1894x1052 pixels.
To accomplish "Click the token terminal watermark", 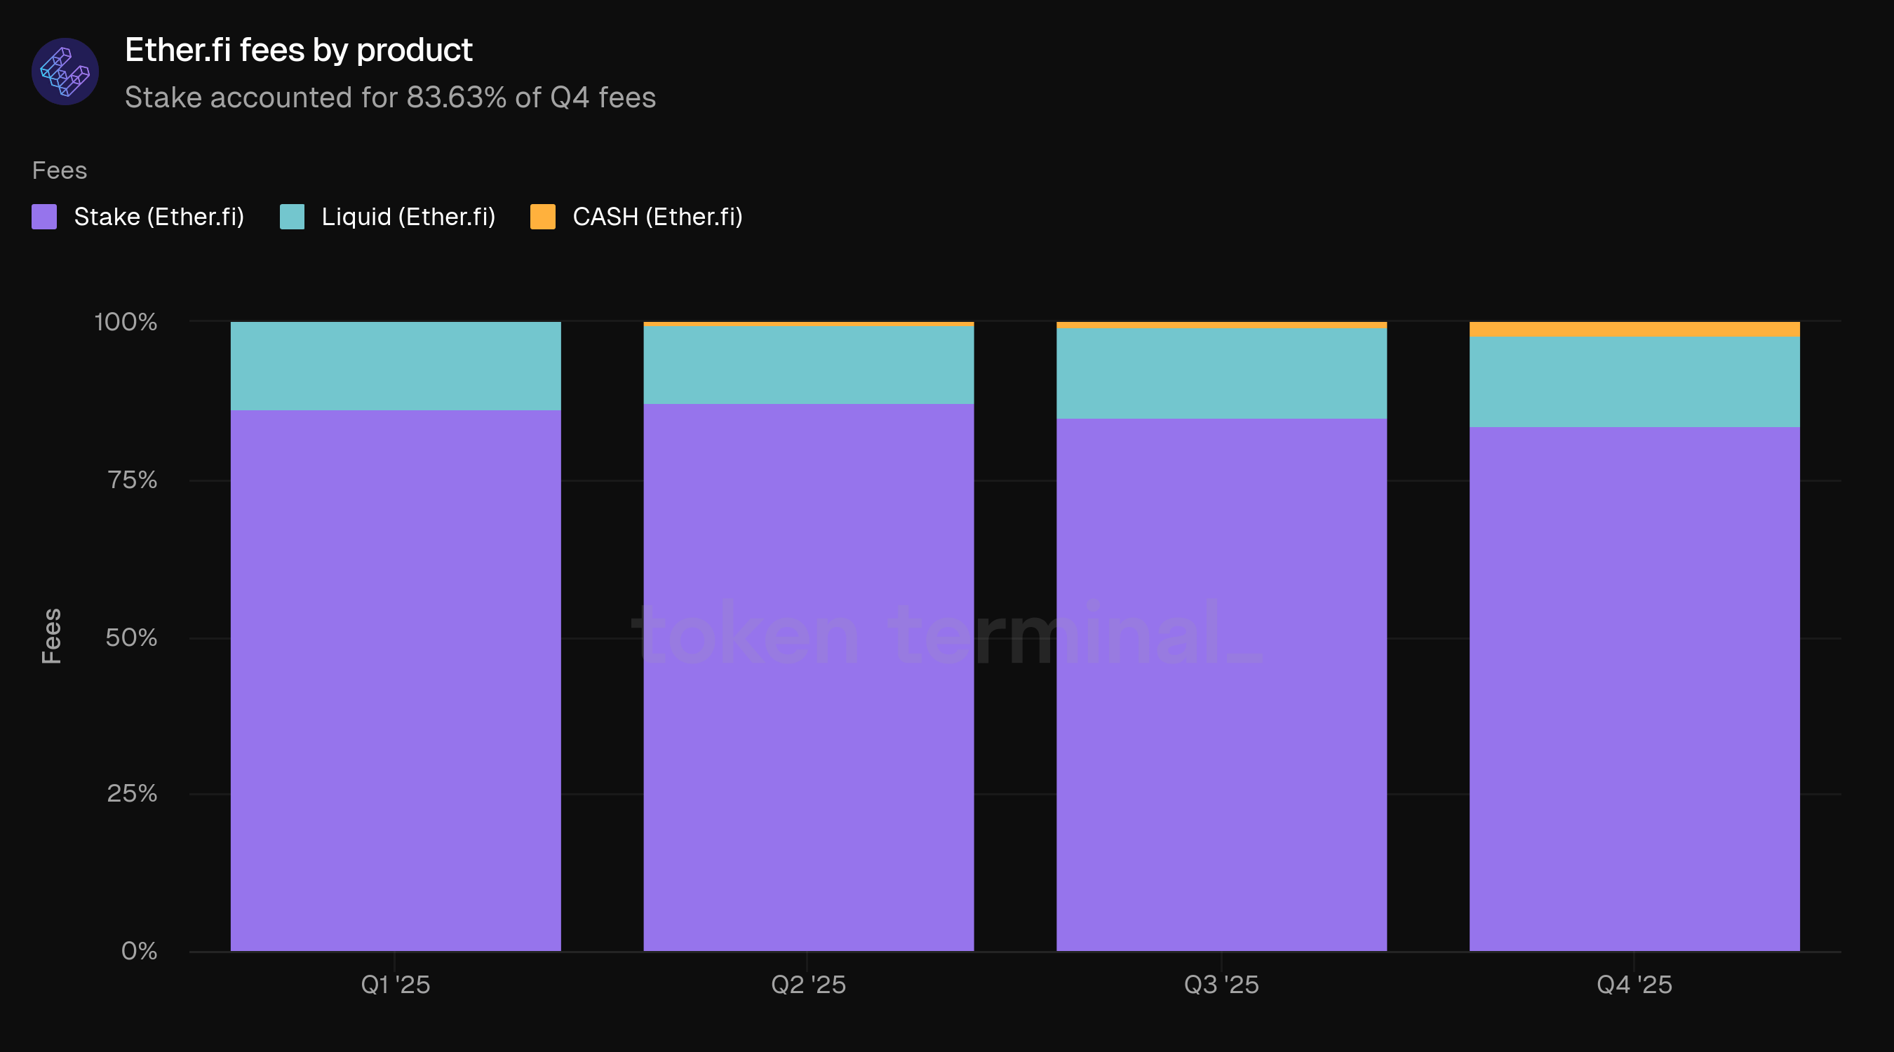I will point(945,634).
